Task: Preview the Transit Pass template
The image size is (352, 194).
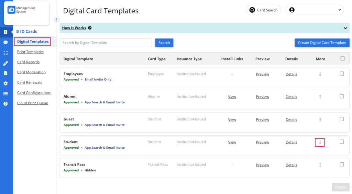Action: coord(262,165)
